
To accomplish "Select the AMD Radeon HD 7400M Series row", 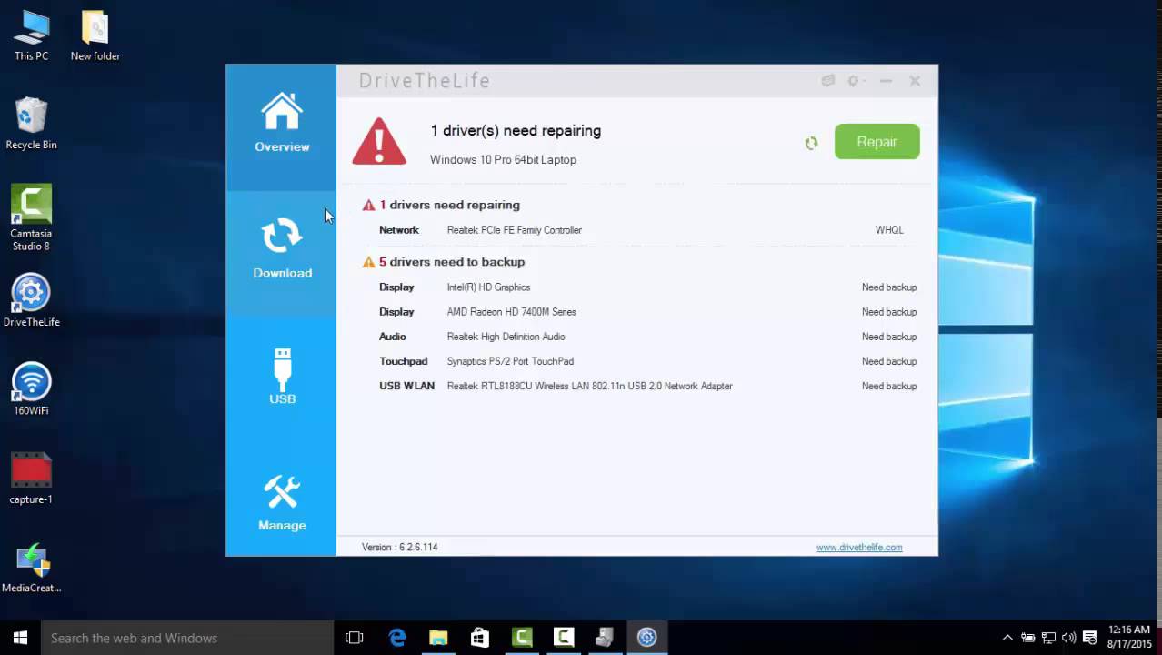I will click(641, 312).
